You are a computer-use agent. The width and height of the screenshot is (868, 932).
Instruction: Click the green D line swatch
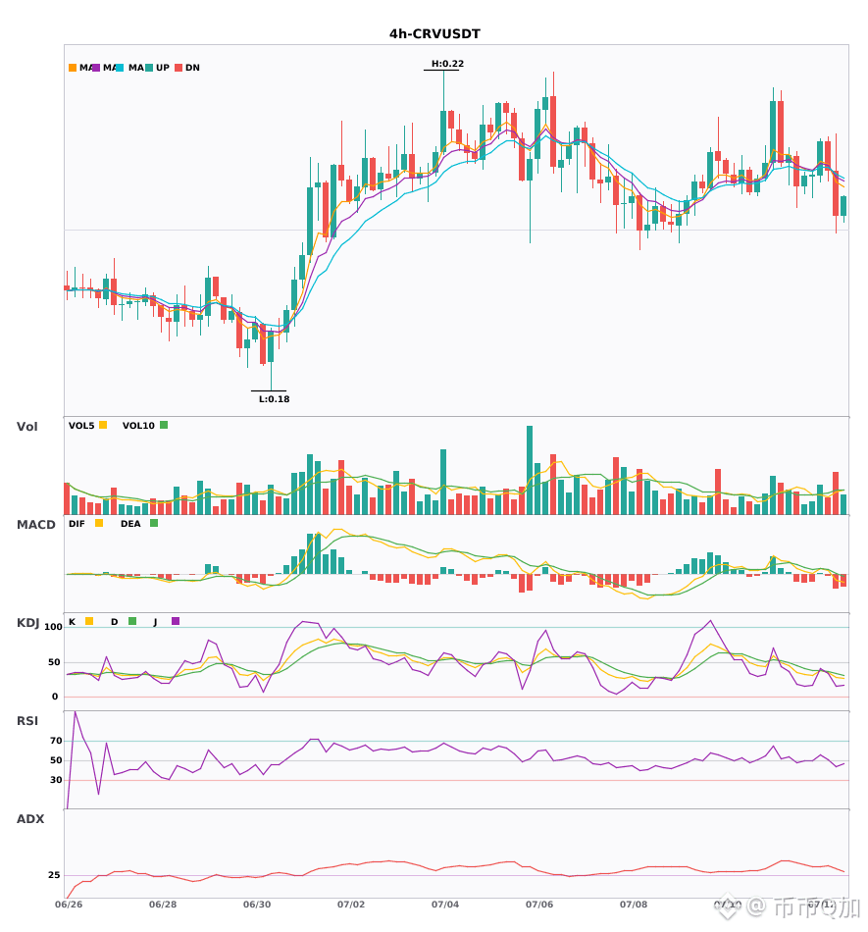tap(132, 621)
